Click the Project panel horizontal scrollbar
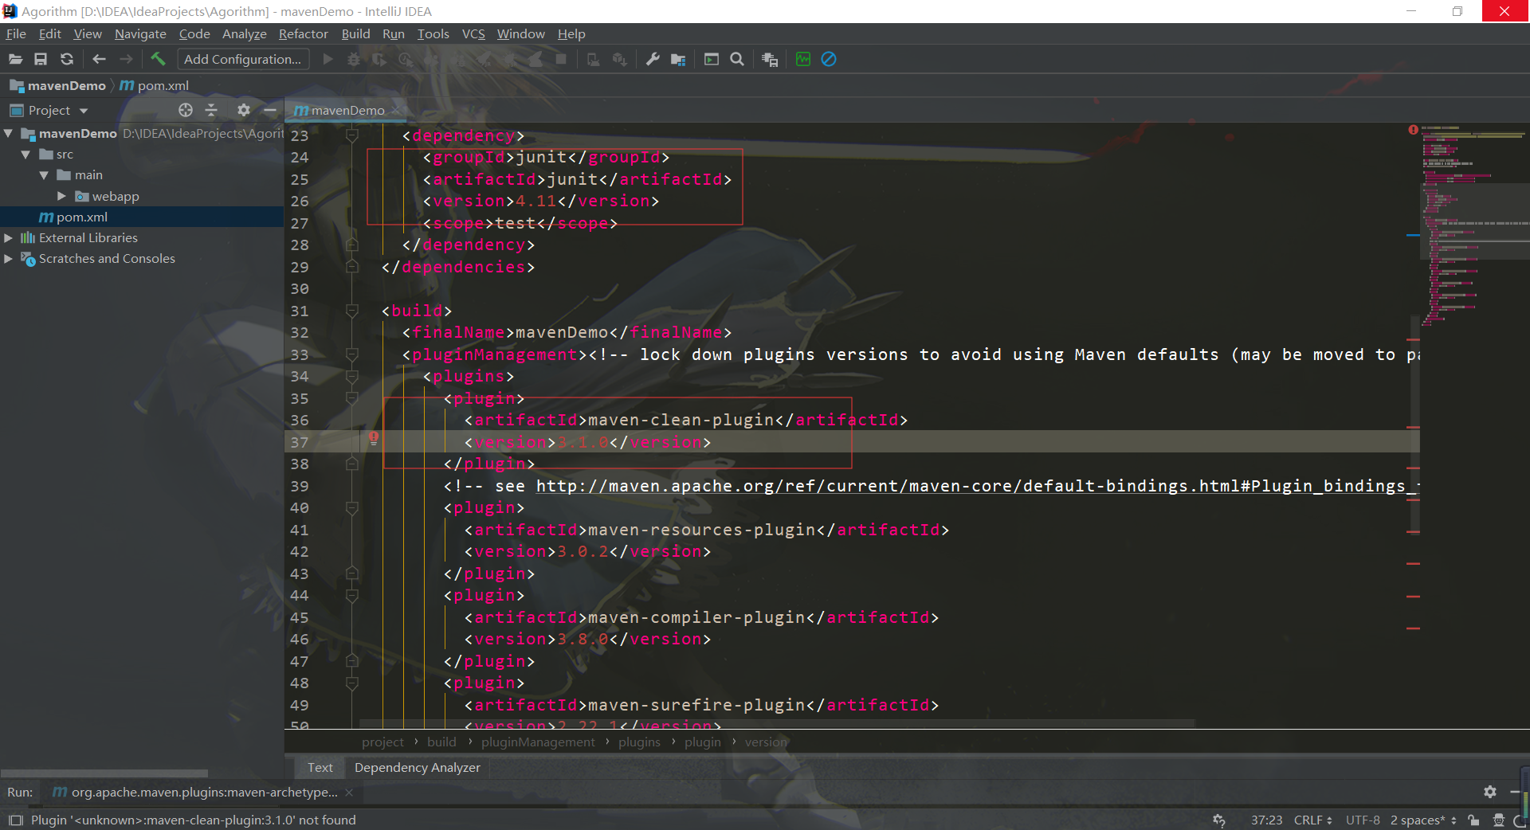Image resolution: width=1530 pixels, height=830 pixels. coord(104,773)
